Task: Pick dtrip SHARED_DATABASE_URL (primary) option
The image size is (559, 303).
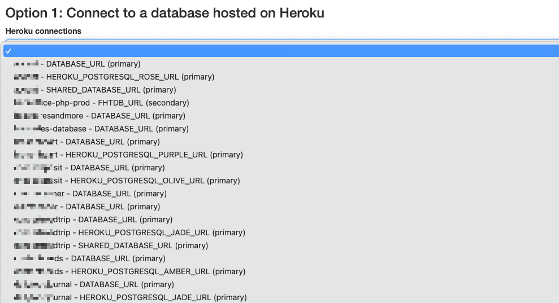Action: pos(281,245)
